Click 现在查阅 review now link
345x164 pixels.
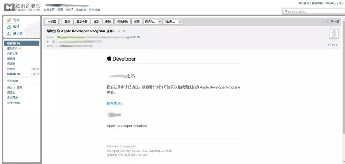115,104
